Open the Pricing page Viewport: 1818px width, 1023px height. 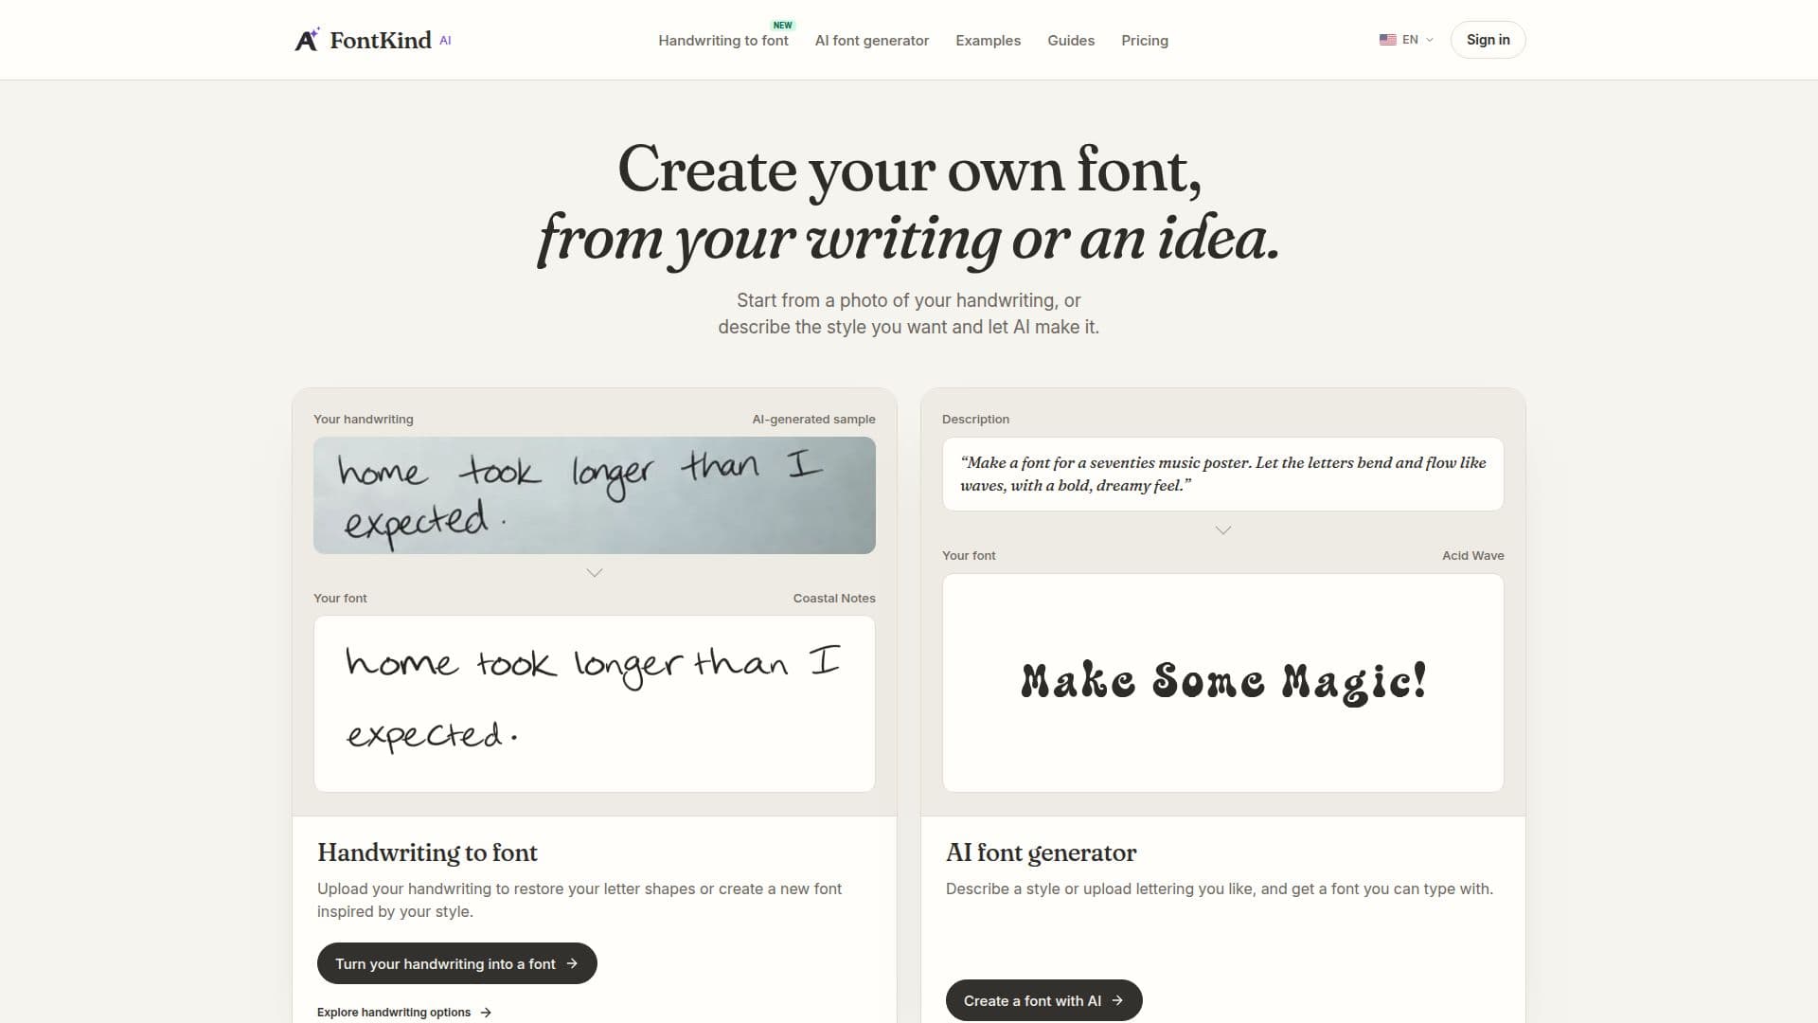coord(1145,41)
